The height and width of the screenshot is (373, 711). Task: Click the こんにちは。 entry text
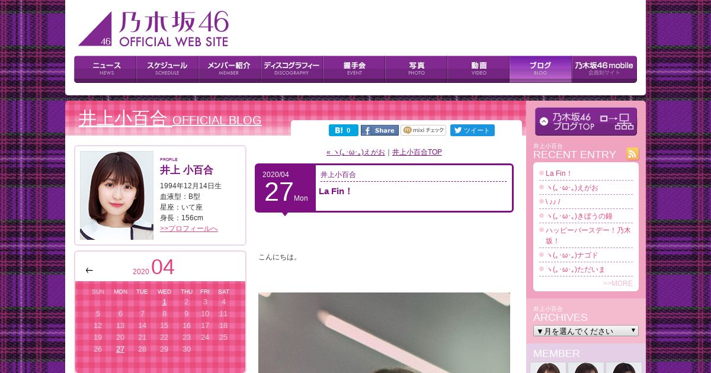278,257
